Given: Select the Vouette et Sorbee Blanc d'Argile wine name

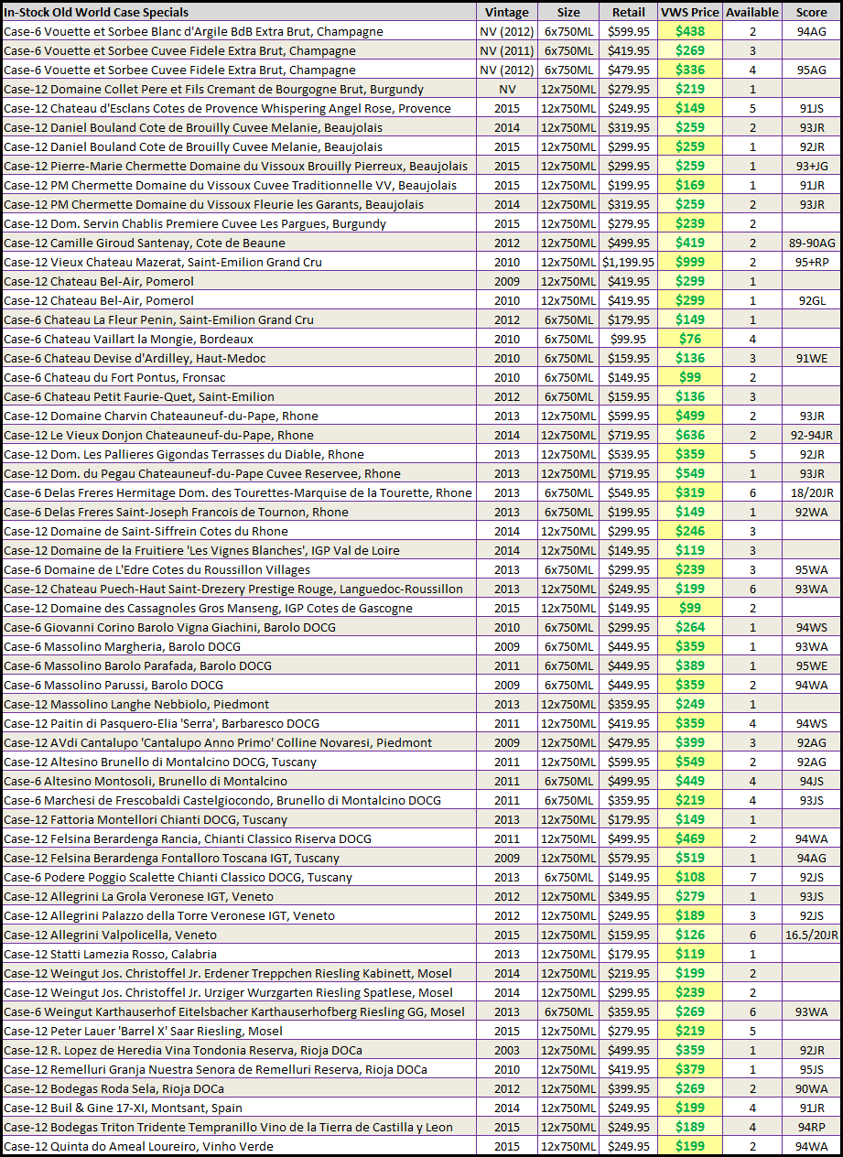Looking at the screenshot, I should coord(193,32).
